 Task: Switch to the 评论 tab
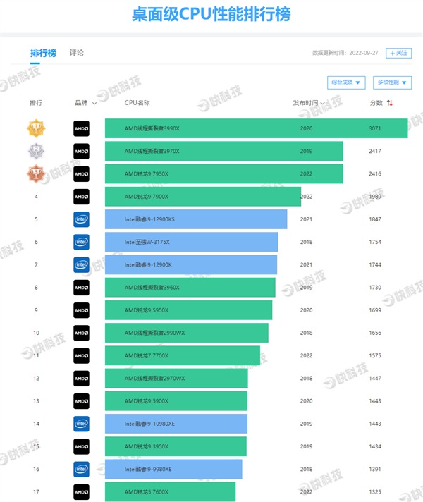point(77,53)
